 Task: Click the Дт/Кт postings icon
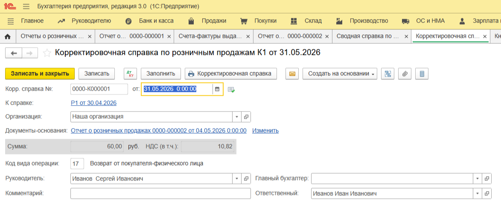[130, 74]
